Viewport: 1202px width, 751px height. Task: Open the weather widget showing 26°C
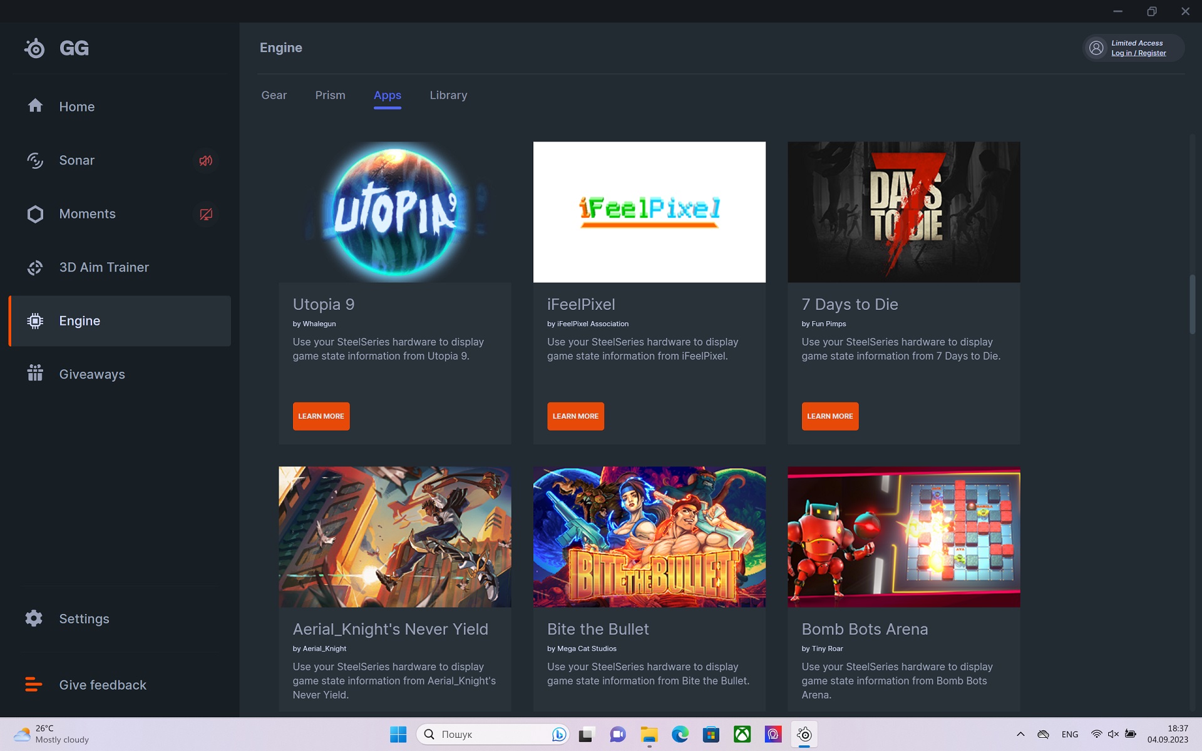point(51,734)
